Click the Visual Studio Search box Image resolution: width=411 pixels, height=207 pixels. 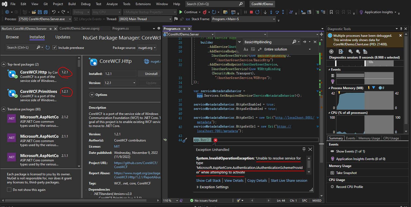(215, 4)
